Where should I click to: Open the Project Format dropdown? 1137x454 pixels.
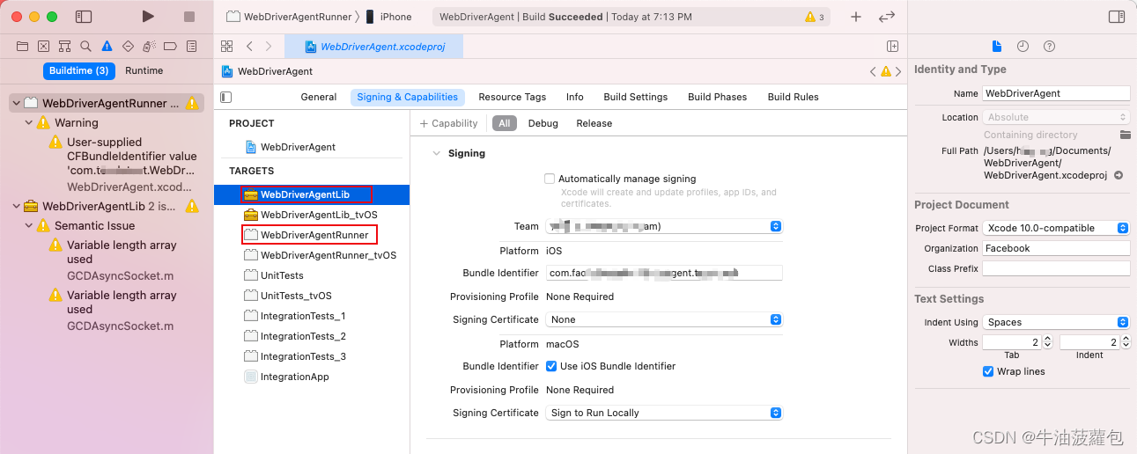point(1056,228)
